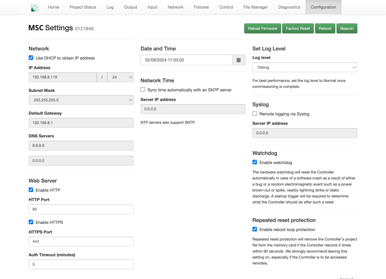This screenshot has height=279, width=386.
Task: Click the Reboot button
Action: [325, 29]
